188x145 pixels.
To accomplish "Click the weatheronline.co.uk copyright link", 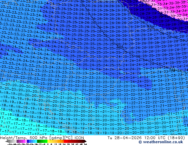I will coord(161,142).
